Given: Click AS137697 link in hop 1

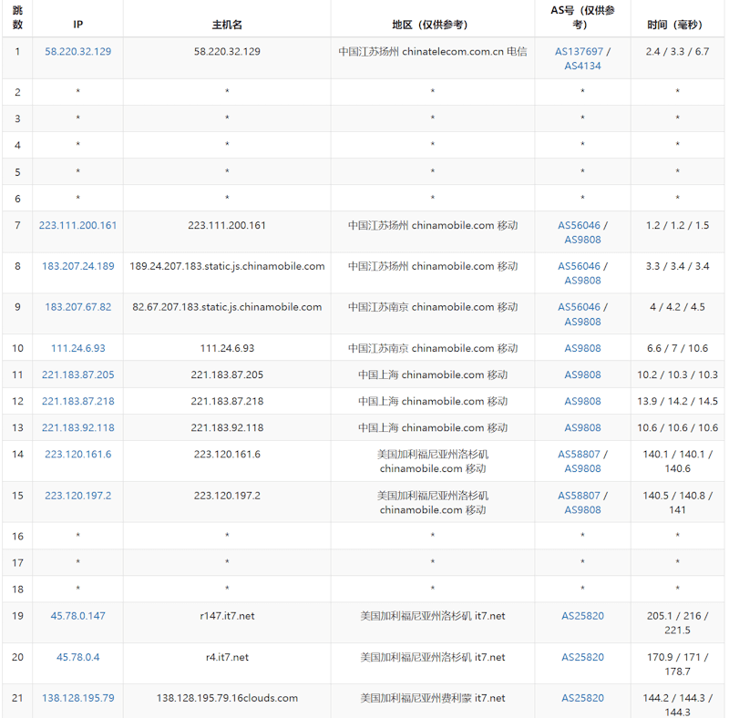Looking at the screenshot, I should click(x=579, y=52).
